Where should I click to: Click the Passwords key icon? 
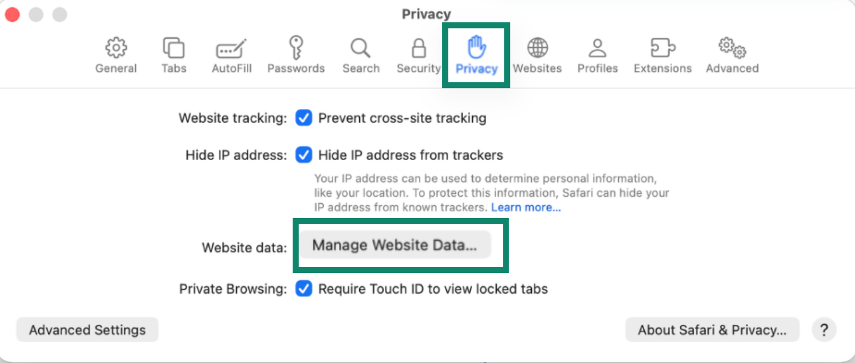[x=296, y=47]
